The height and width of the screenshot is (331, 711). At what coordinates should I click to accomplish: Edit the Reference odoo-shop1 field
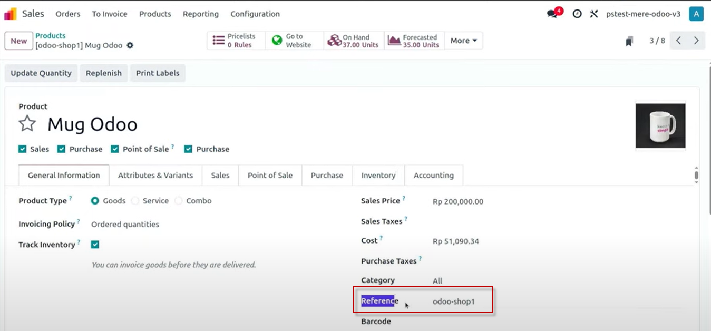pyautogui.click(x=454, y=302)
